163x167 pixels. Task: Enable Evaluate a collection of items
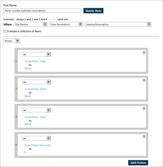click(5, 31)
